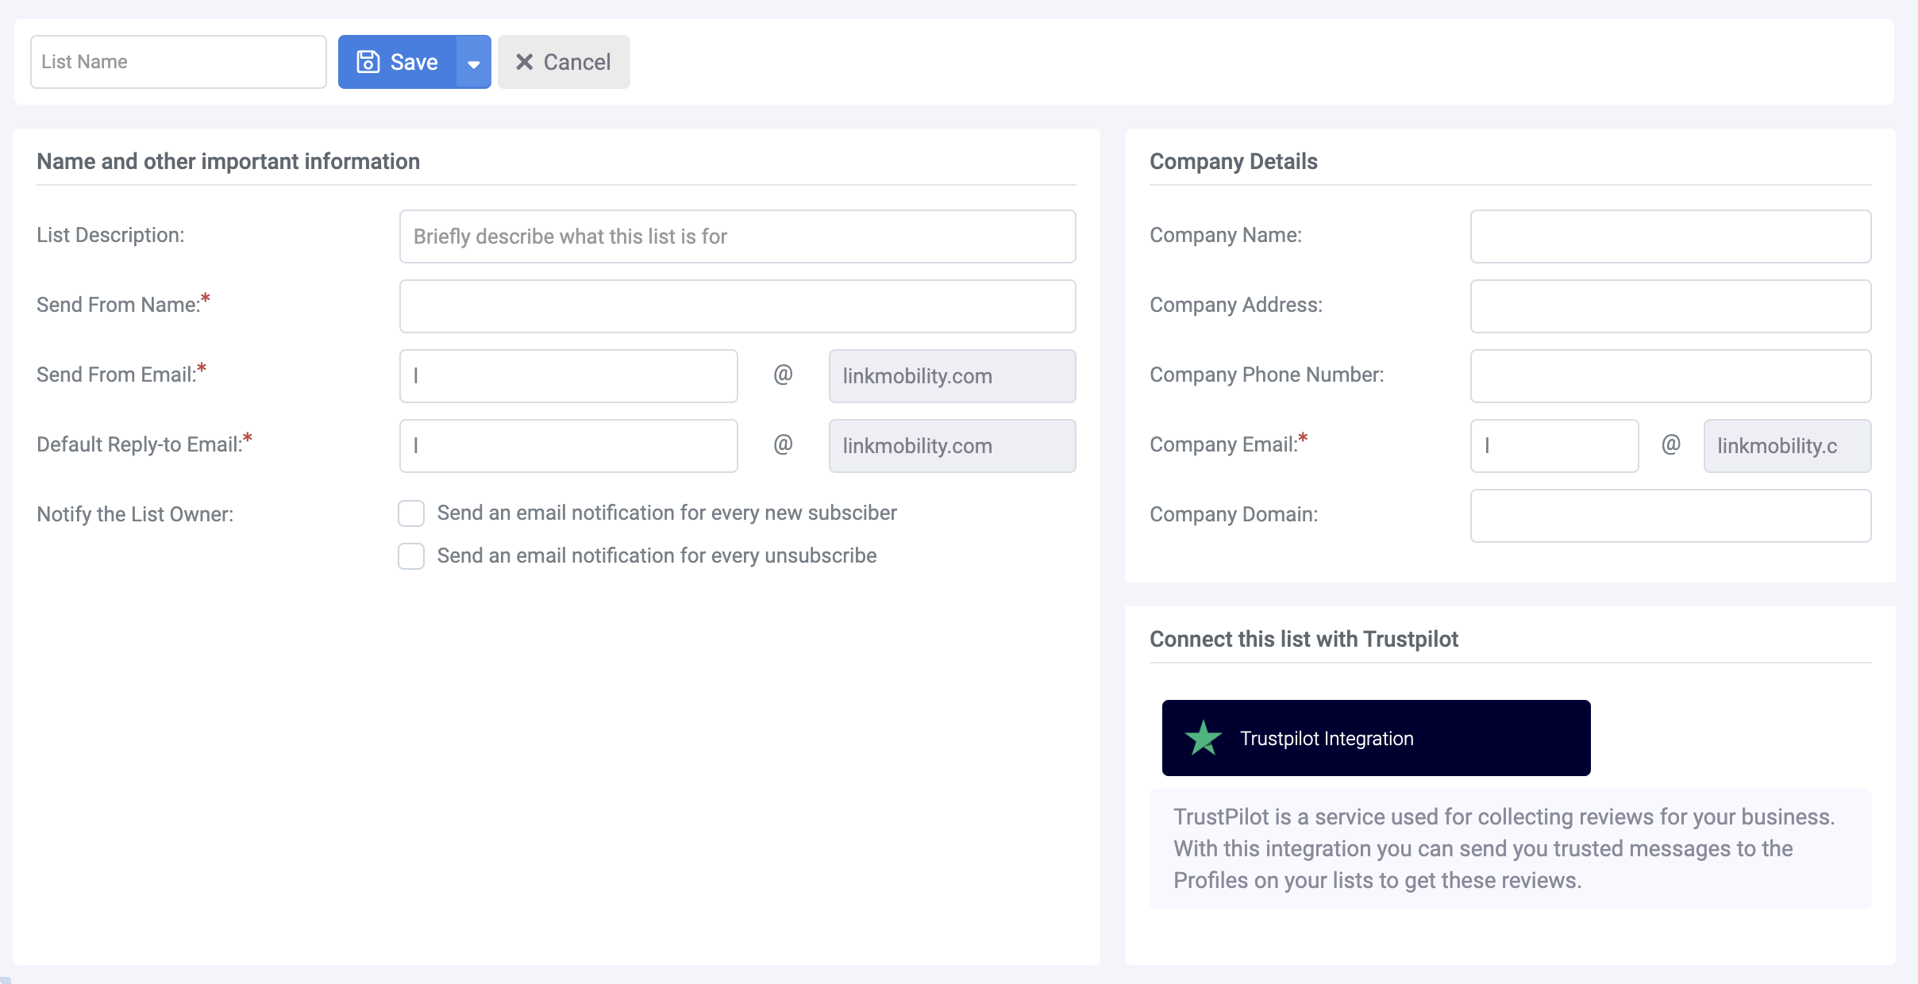Click the Default Reply-to Email domain field
The height and width of the screenshot is (984, 1918).
click(952, 446)
